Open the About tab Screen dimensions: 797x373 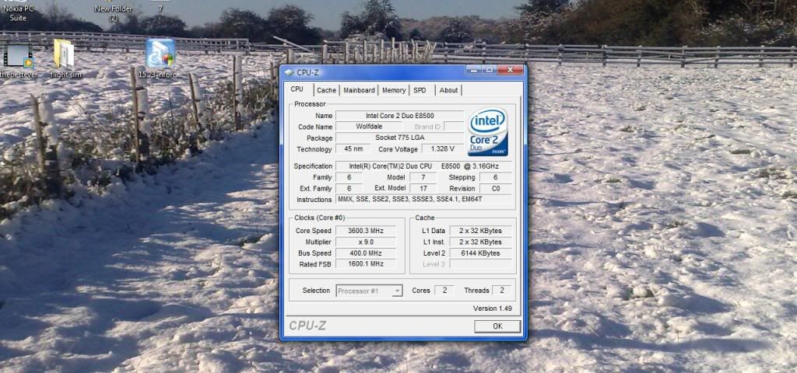click(448, 90)
